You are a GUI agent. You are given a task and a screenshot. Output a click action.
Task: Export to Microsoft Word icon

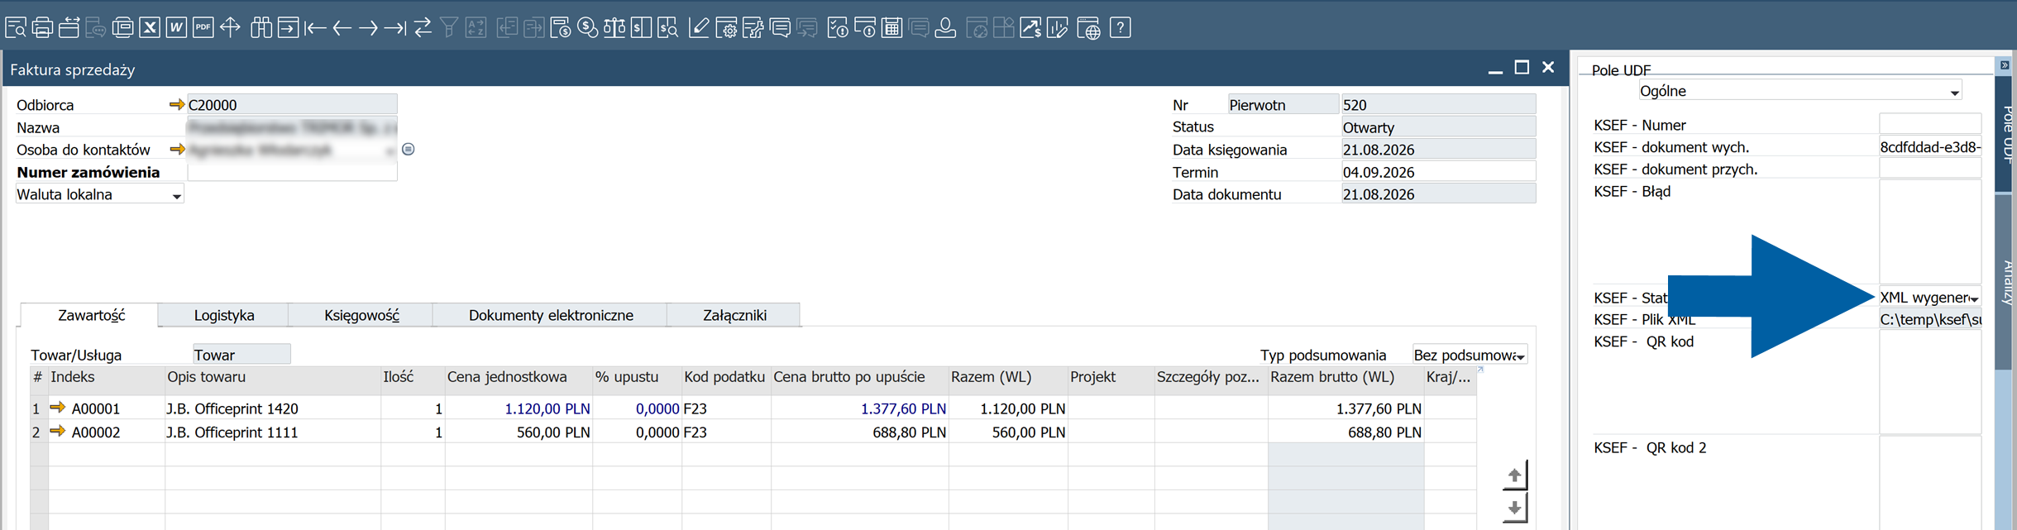pyautogui.click(x=176, y=28)
